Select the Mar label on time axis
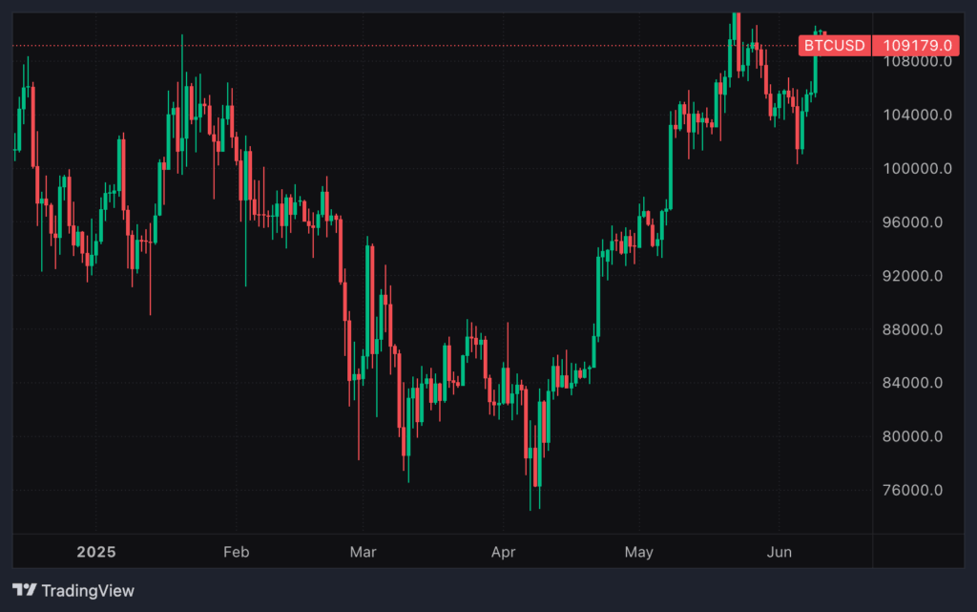This screenshot has height=612, width=977. pos(364,552)
